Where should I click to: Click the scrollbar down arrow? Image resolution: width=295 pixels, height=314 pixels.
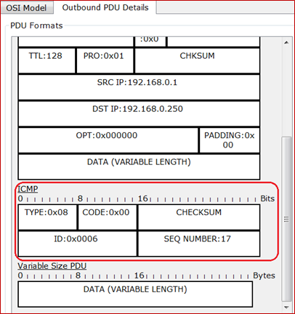point(286,307)
